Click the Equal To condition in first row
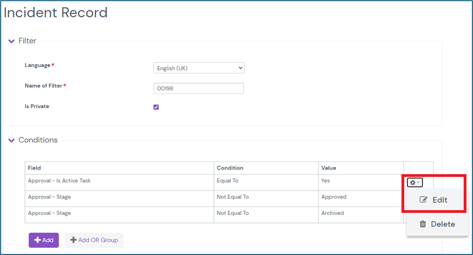This screenshot has width=473, height=255. [227, 181]
